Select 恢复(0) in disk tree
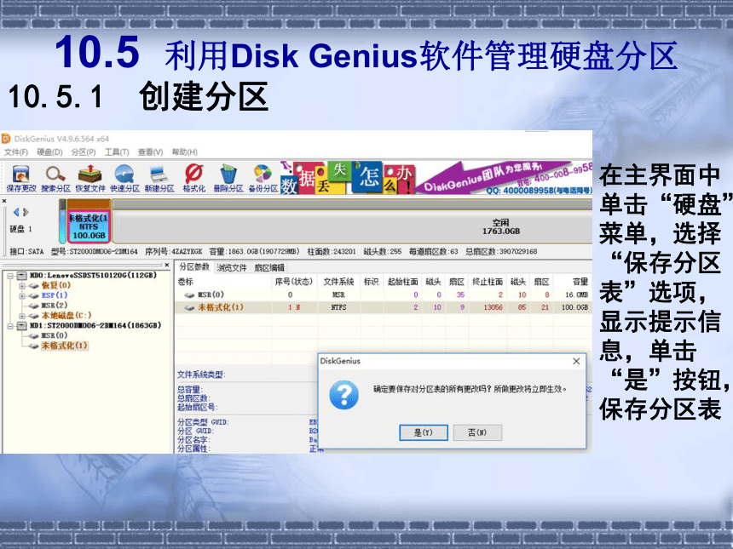 55,285
